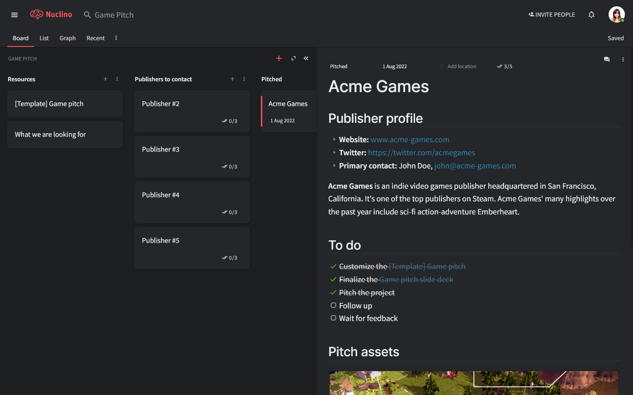Open the Publisher #3 card

click(192, 157)
